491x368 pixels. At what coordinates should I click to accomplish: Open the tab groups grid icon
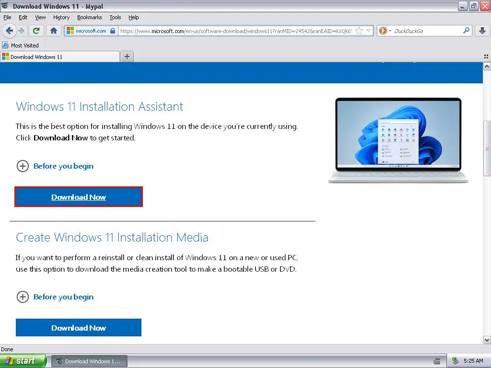[x=486, y=57]
